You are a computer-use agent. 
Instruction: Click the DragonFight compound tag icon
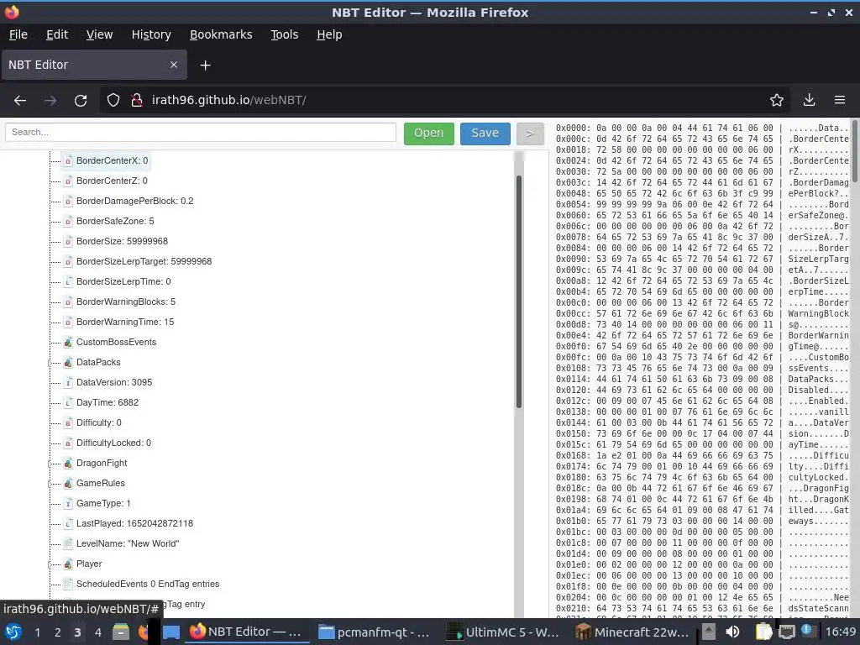[x=68, y=463]
